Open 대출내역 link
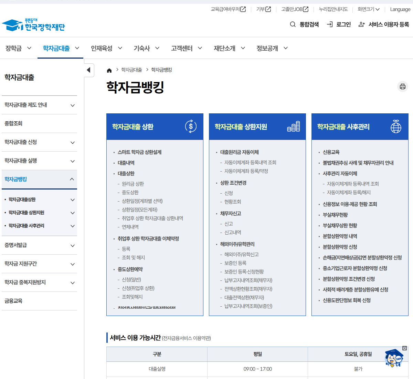 [x=126, y=163]
